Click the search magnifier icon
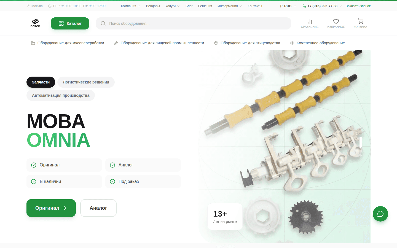 [x=103, y=23]
